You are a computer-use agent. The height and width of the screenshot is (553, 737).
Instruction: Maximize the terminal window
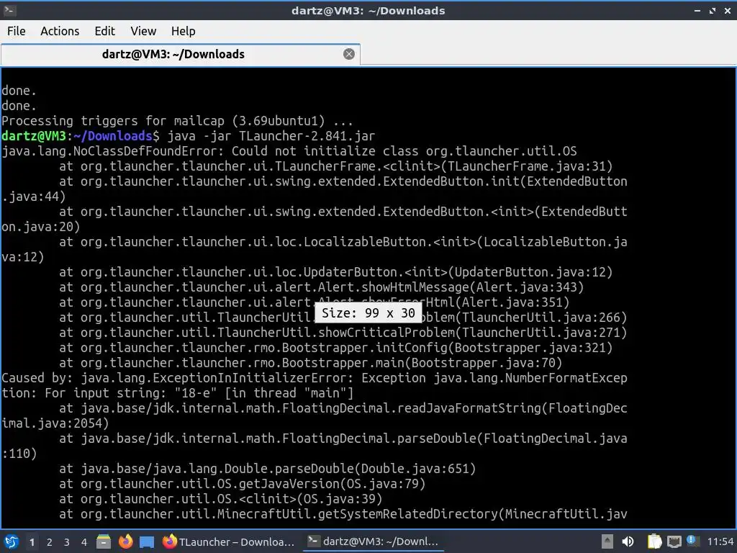(713, 10)
